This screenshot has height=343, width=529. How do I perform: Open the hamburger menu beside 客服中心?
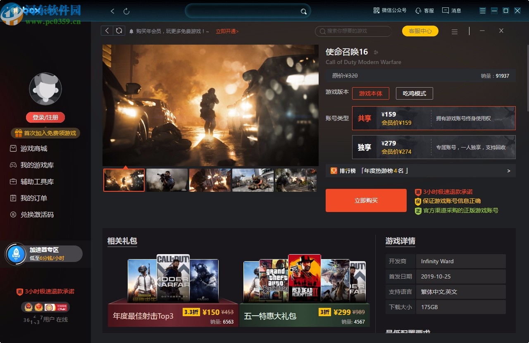[455, 31]
